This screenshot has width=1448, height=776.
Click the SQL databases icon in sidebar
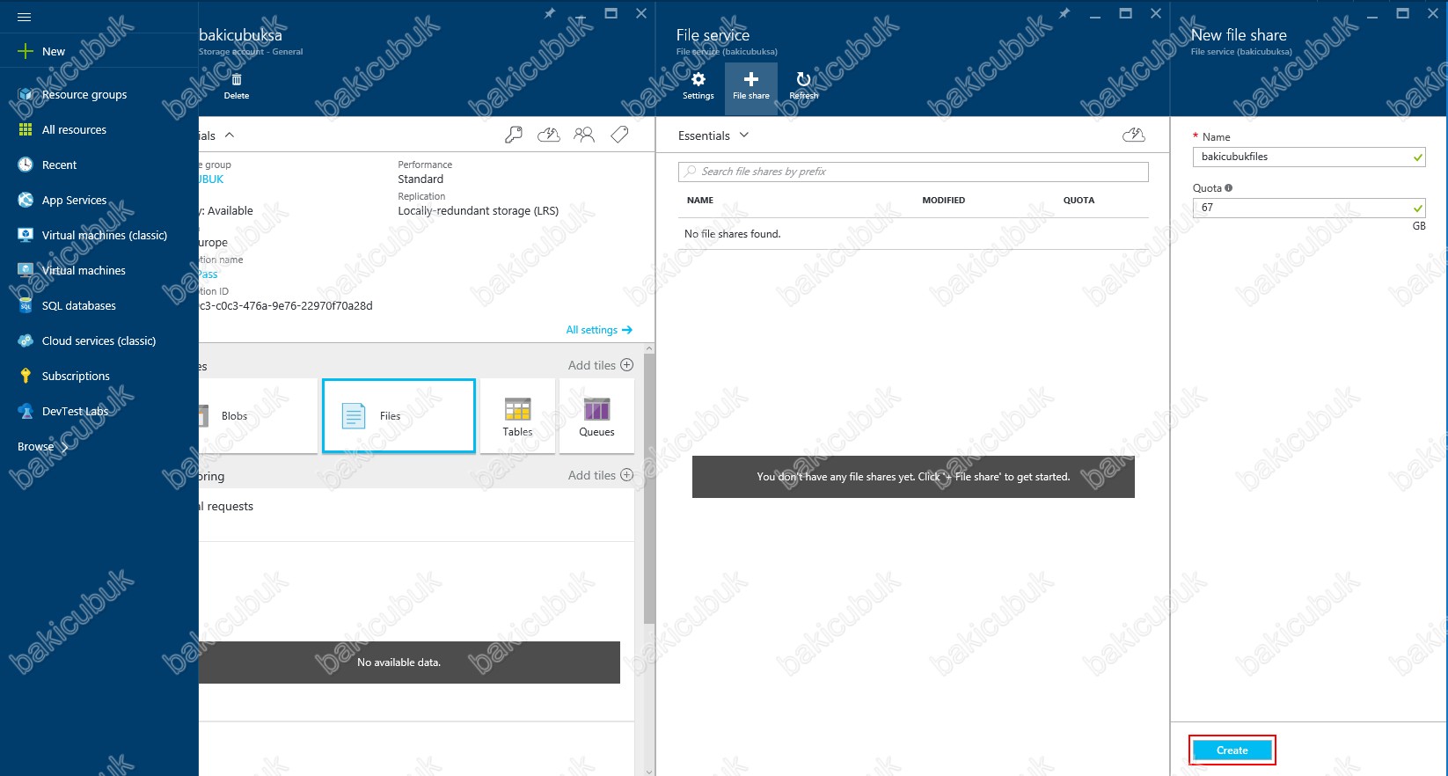point(26,305)
